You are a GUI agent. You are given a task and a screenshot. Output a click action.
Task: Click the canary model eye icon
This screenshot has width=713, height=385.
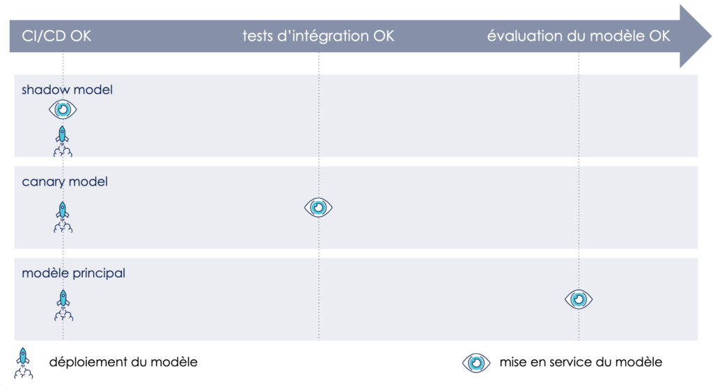point(318,207)
